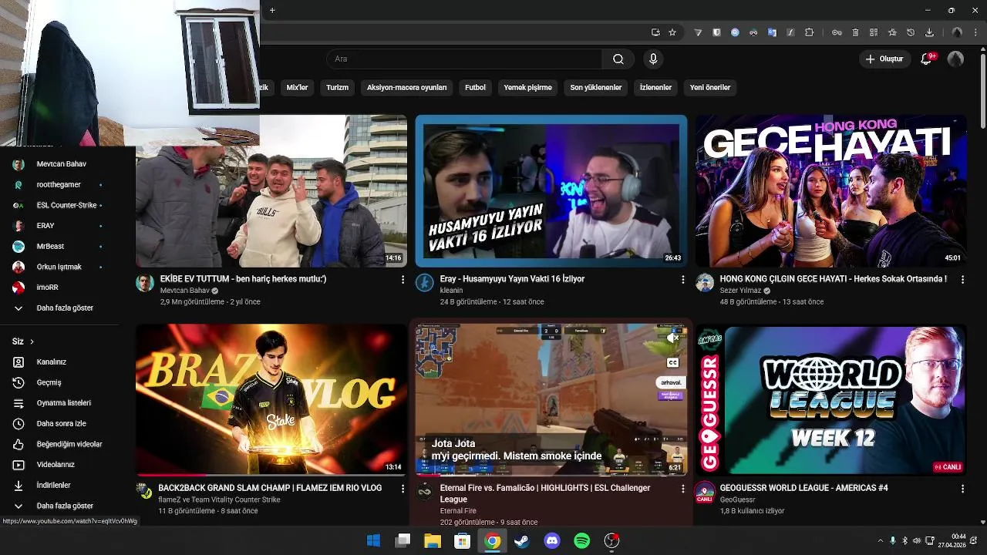Show hidden icons in system tray
Viewport: 987px width, 555px height.
880,540
